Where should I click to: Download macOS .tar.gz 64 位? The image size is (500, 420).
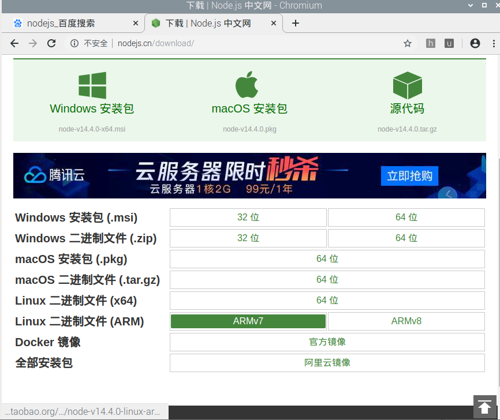click(327, 279)
